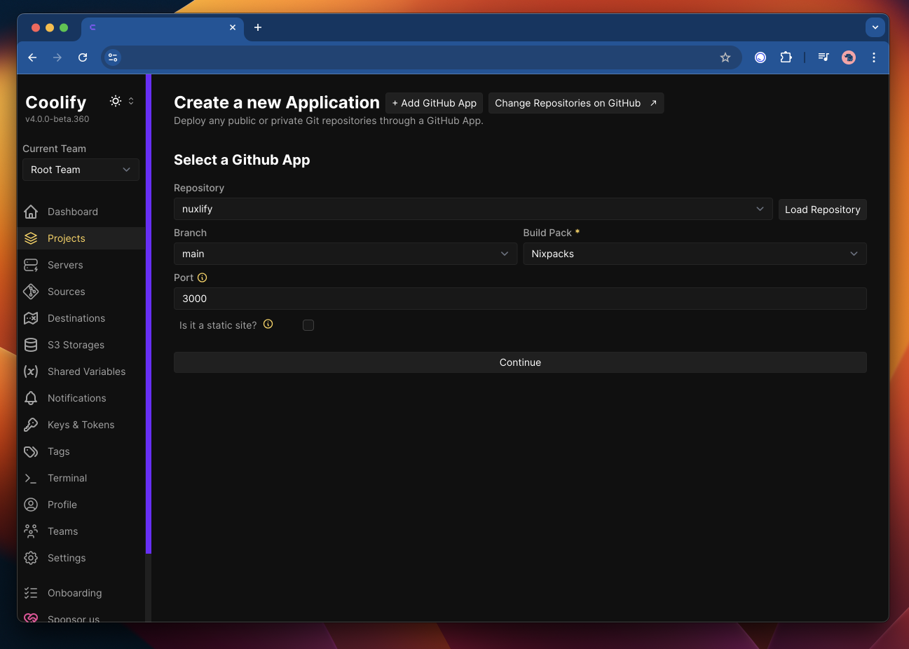Click the Shared Variables (x) icon
The height and width of the screenshot is (649, 909).
point(31,371)
